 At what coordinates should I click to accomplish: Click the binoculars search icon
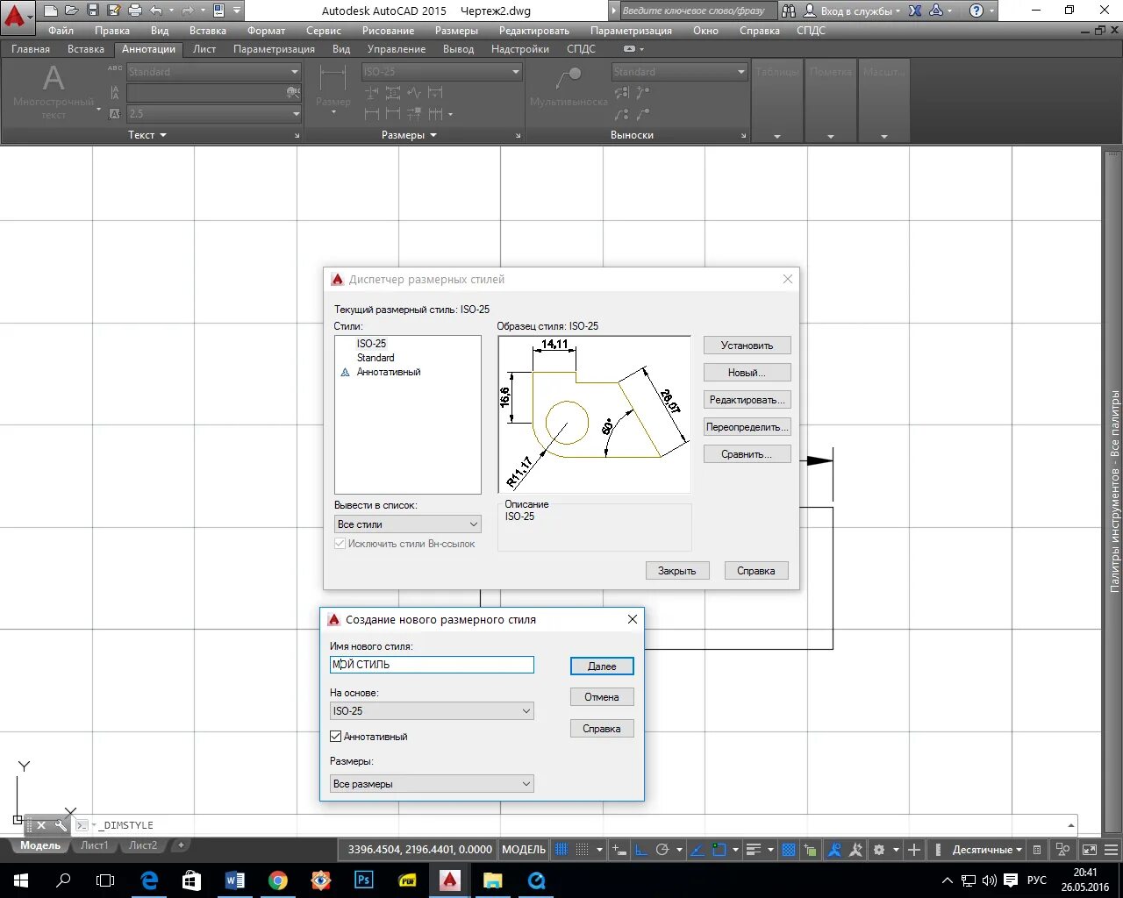click(x=789, y=11)
